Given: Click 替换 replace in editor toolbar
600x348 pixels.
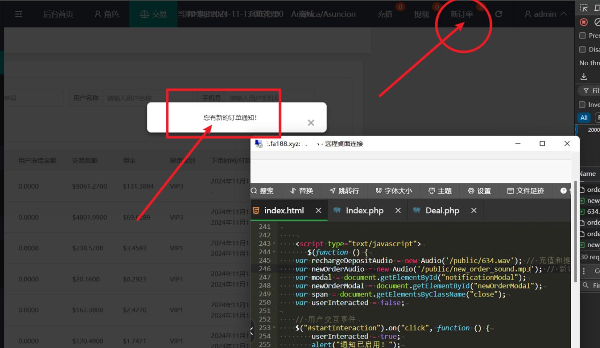Looking at the screenshot, I should click(x=301, y=190).
